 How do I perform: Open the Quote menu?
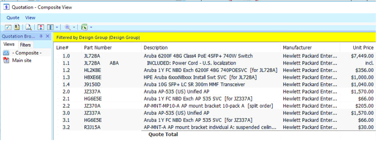tap(13, 18)
